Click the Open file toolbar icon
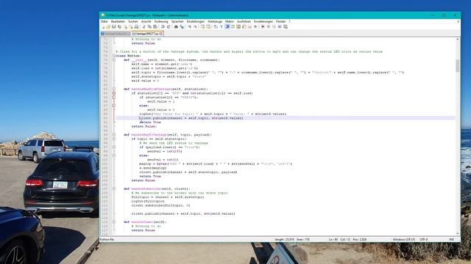 [x=108, y=26]
